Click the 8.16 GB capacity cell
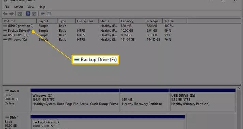243x129 pixels. click(x=126, y=35)
